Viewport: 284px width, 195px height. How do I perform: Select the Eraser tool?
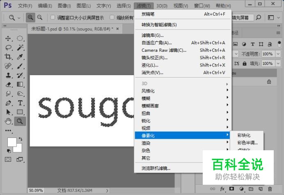8,85
